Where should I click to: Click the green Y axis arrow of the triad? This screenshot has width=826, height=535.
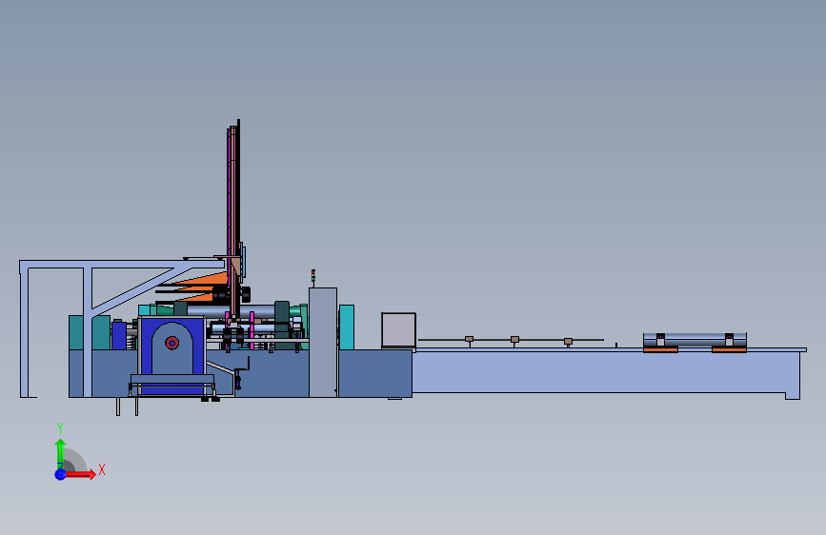[x=60, y=453]
